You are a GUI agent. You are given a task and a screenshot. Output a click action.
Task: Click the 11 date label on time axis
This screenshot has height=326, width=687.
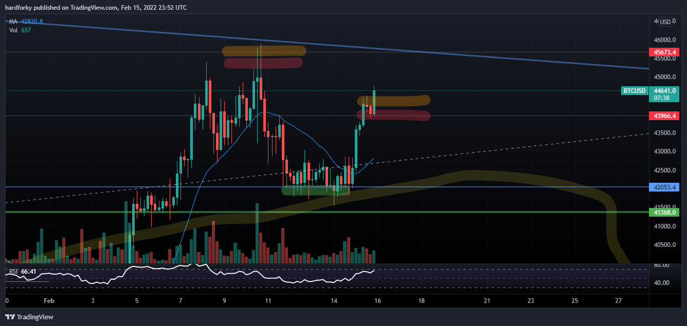pos(267,301)
